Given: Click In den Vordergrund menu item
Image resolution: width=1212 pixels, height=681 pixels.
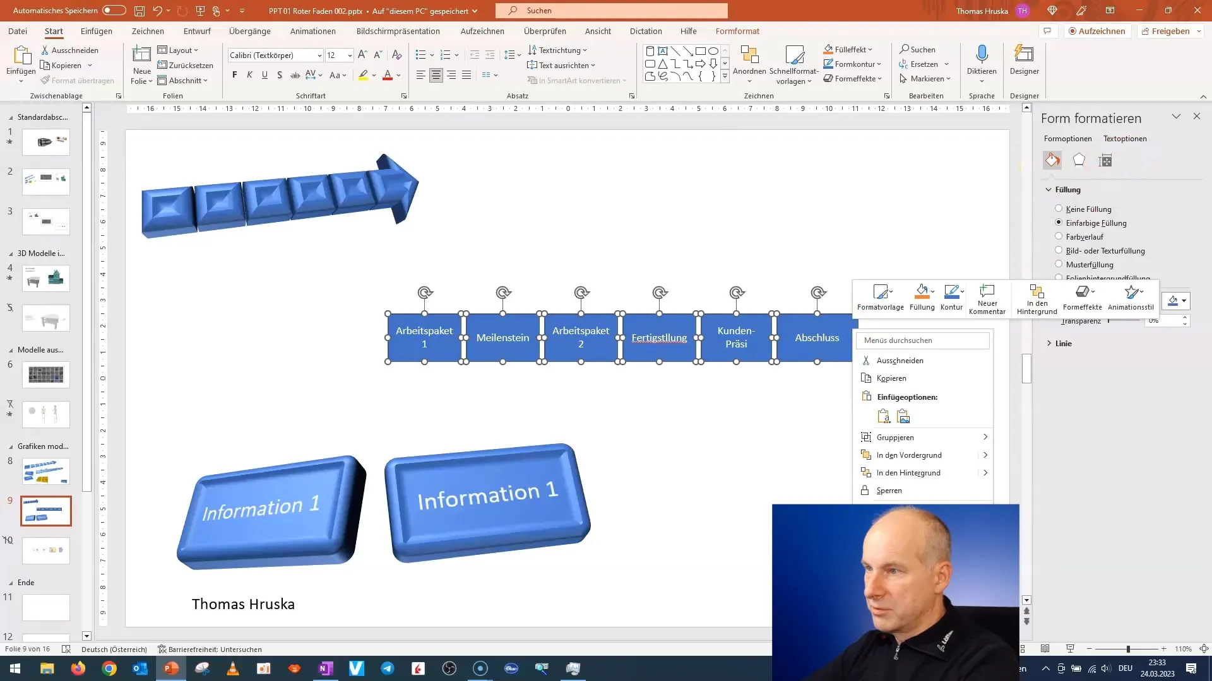Looking at the screenshot, I should [909, 455].
